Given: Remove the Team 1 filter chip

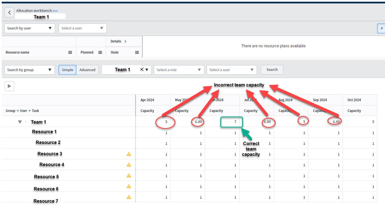Looking at the screenshot, I should 142,69.
